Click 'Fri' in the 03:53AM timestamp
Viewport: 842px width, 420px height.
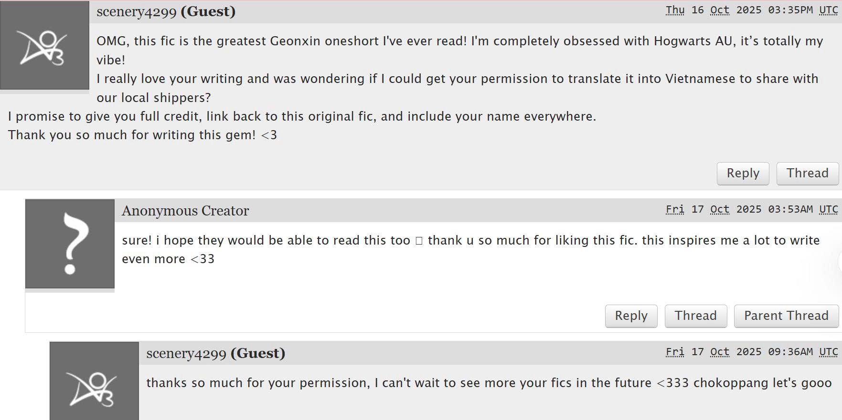pyautogui.click(x=675, y=209)
